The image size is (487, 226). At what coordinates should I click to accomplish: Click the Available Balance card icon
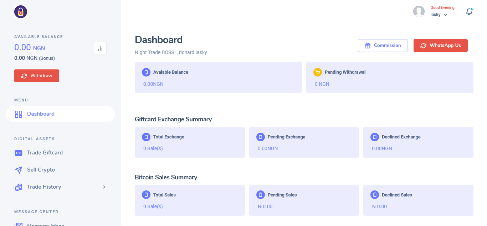click(x=146, y=72)
